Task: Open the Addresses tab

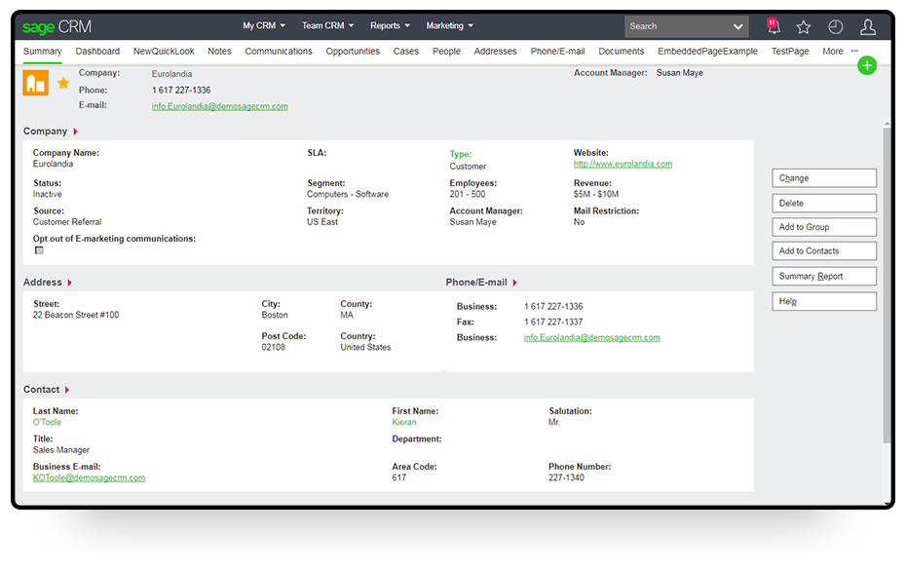Action: coord(495,51)
